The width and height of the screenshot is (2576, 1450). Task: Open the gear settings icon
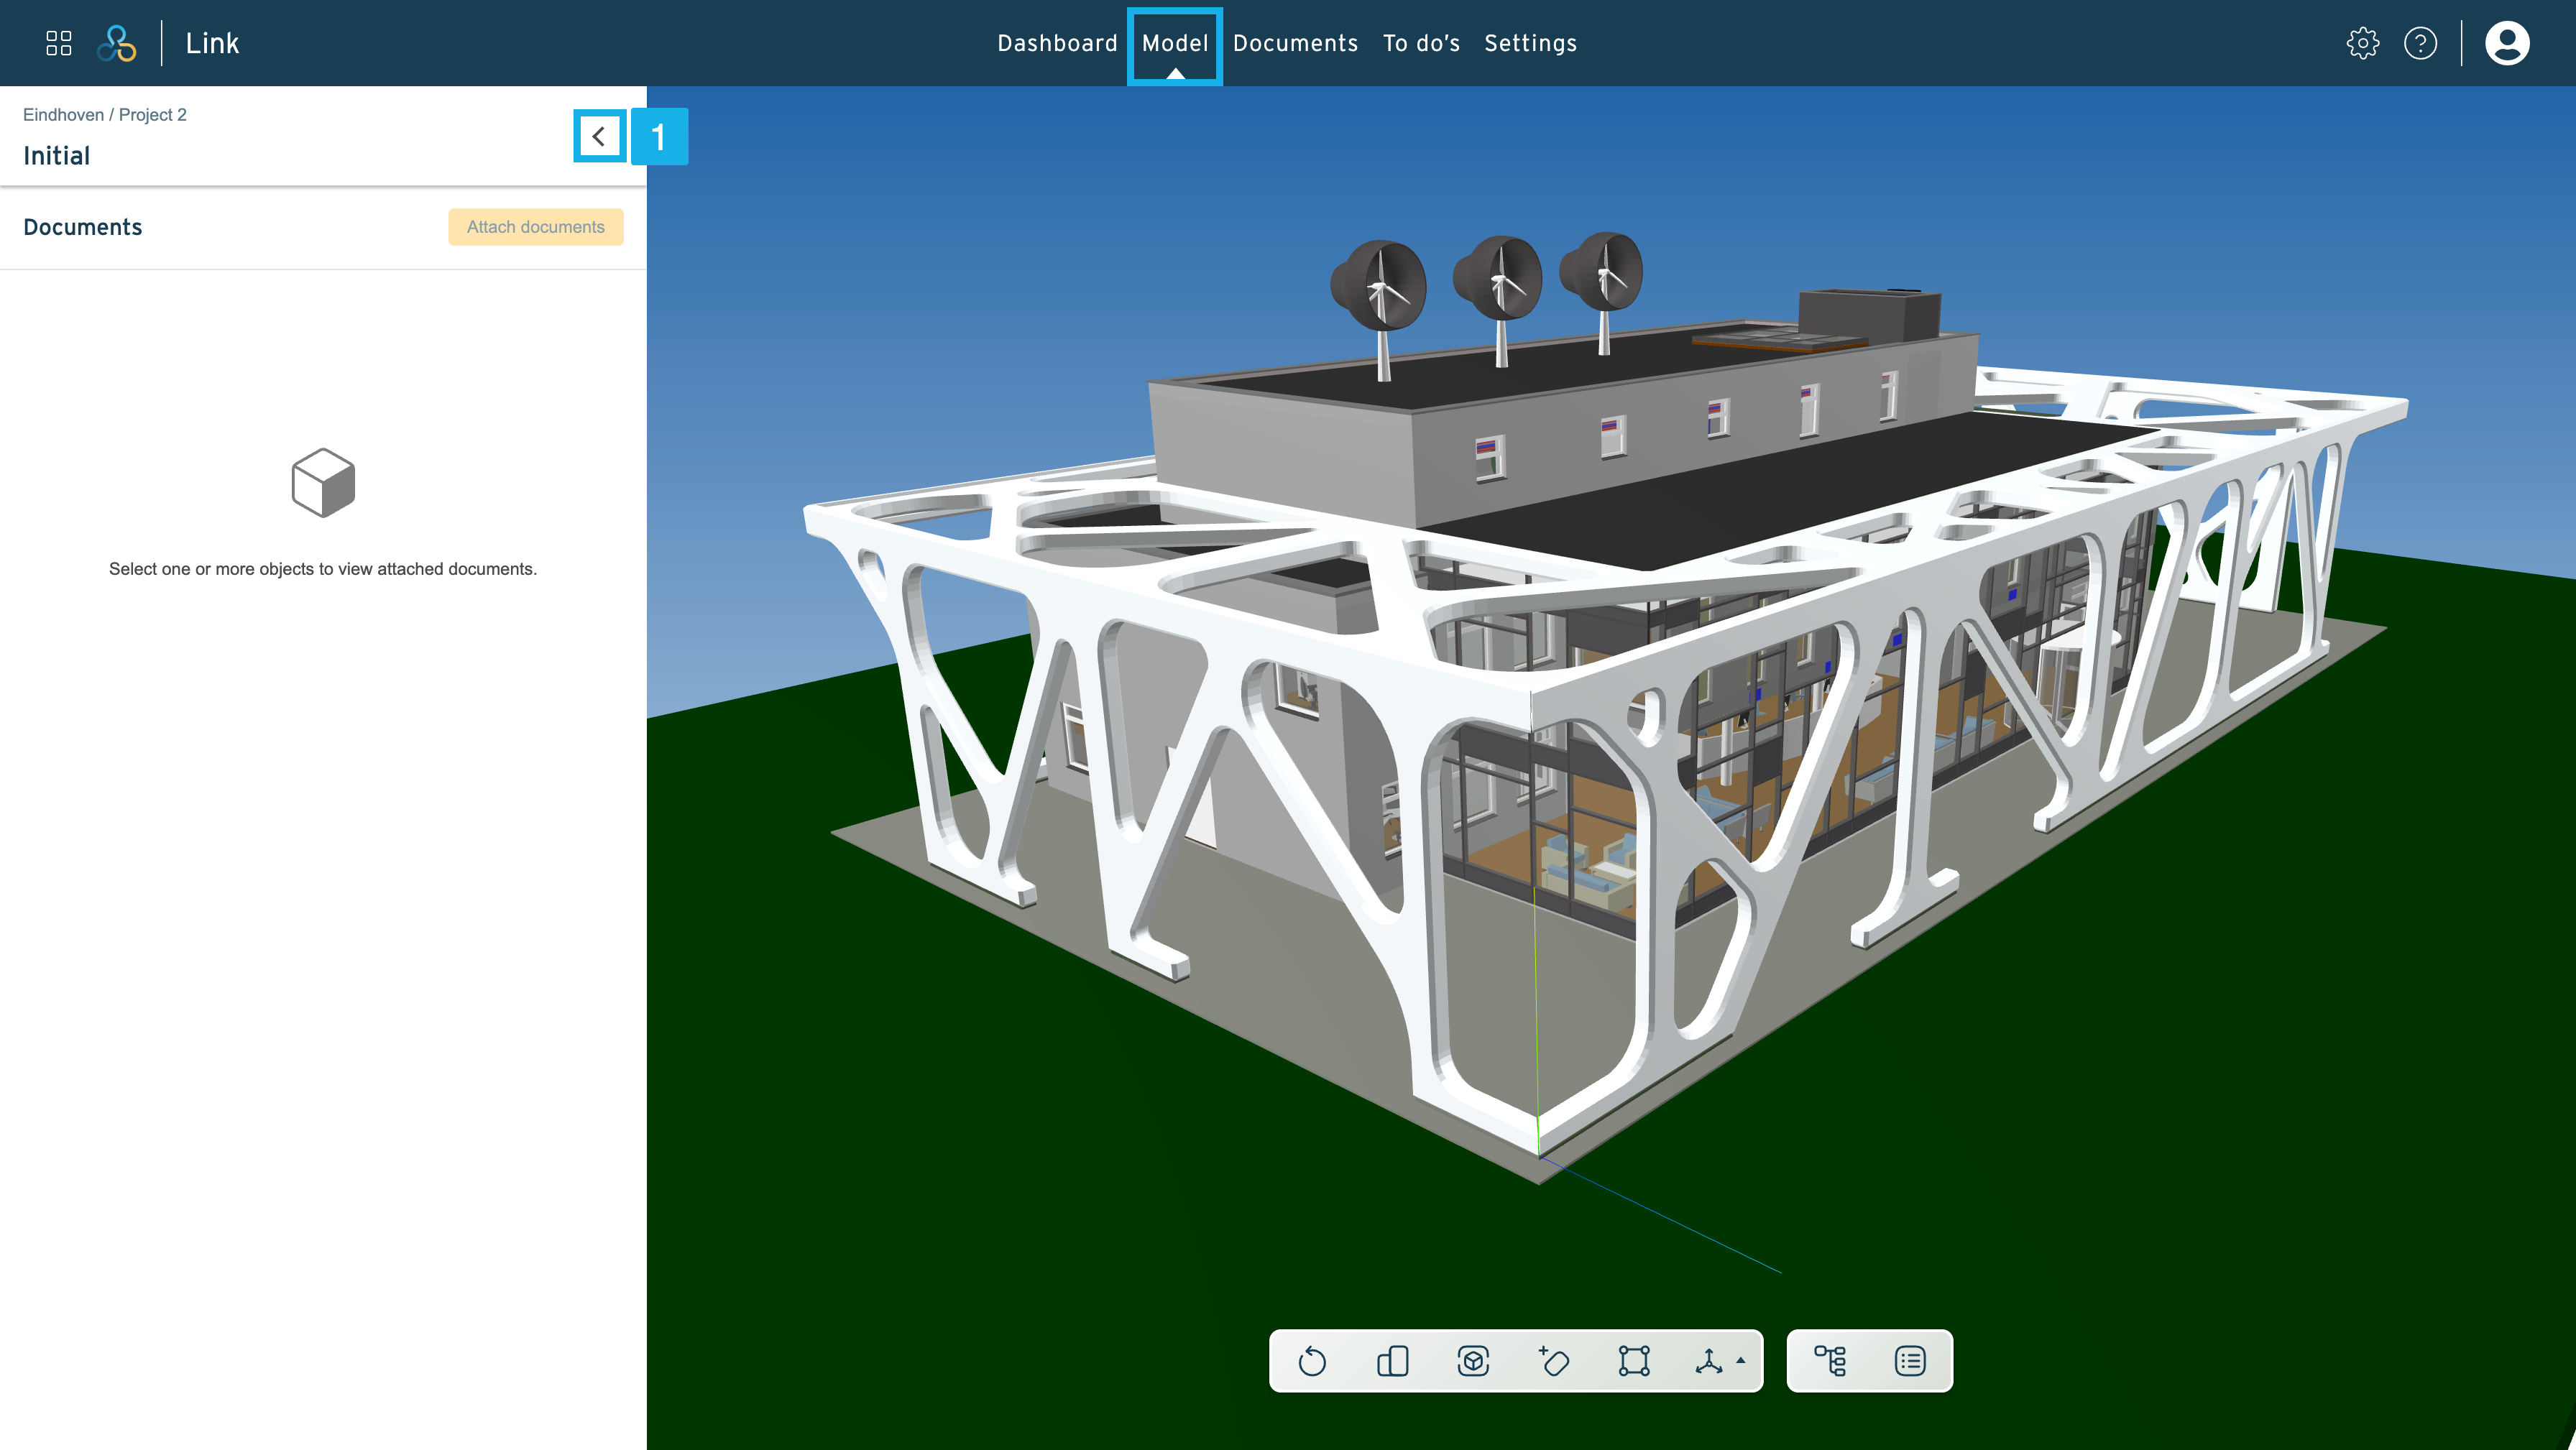pos(2363,43)
